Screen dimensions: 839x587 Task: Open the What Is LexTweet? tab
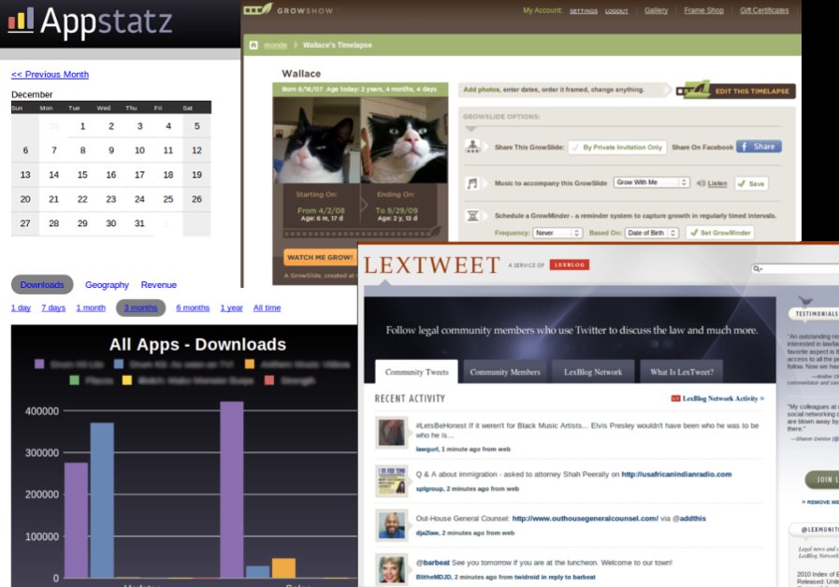coord(682,372)
